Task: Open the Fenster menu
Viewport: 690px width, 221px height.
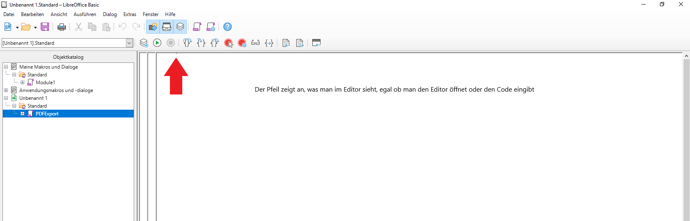Action: [x=151, y=14]
